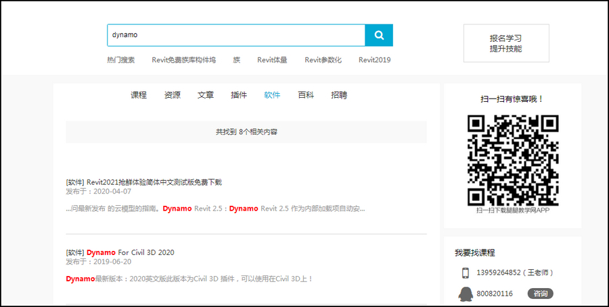Switch to the 百科 tab
This screenshot has width=609, height=307.
(306, 95)
